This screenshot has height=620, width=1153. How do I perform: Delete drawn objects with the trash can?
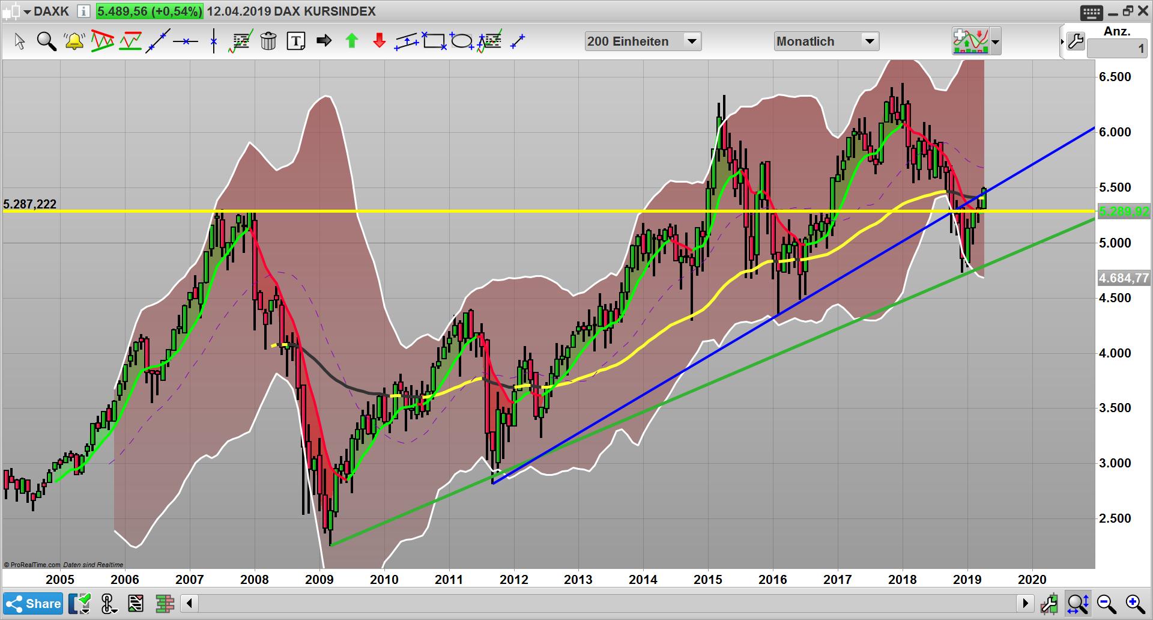coord(268,41)
